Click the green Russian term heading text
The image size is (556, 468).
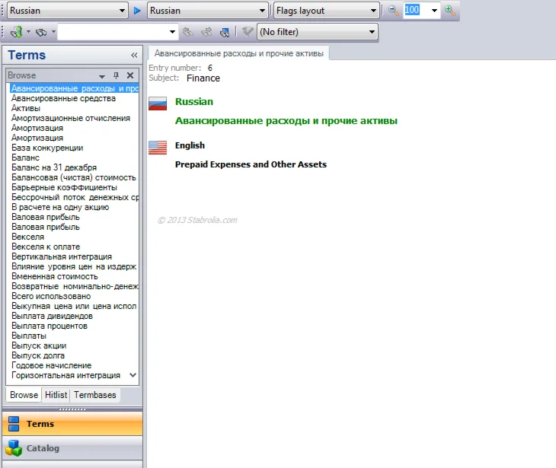point(286,121)
